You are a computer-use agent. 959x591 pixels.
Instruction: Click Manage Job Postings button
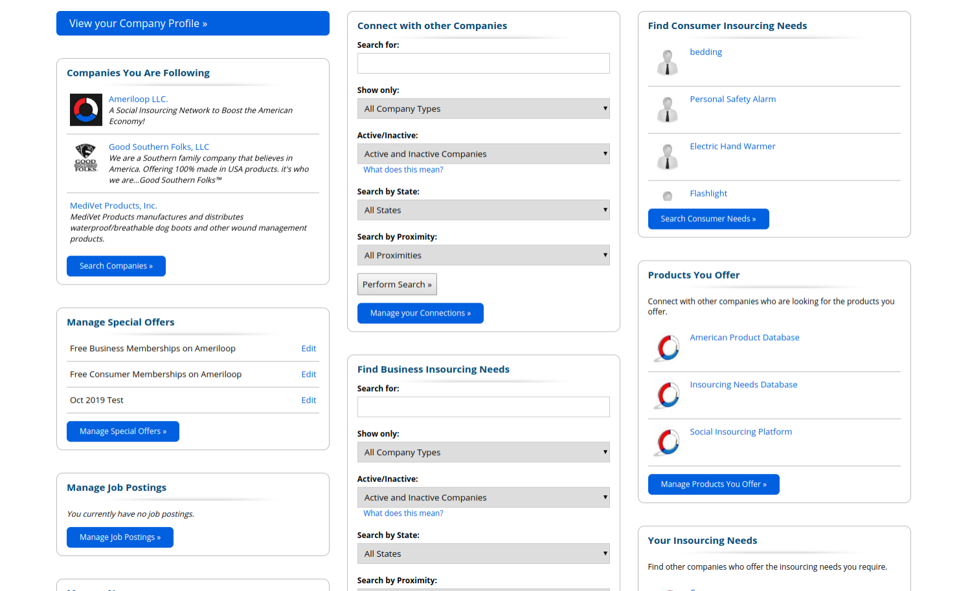pyautogui.click(x=120, y=538)
